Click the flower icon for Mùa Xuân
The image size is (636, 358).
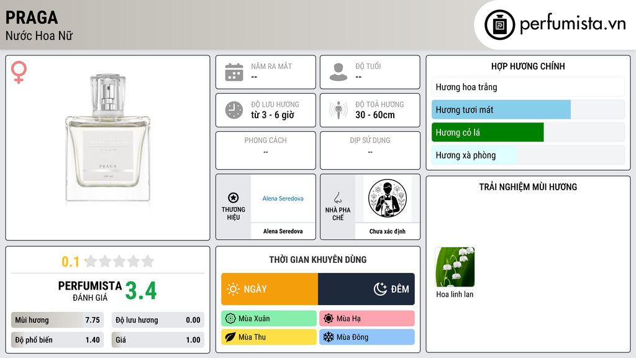(230, 319)
